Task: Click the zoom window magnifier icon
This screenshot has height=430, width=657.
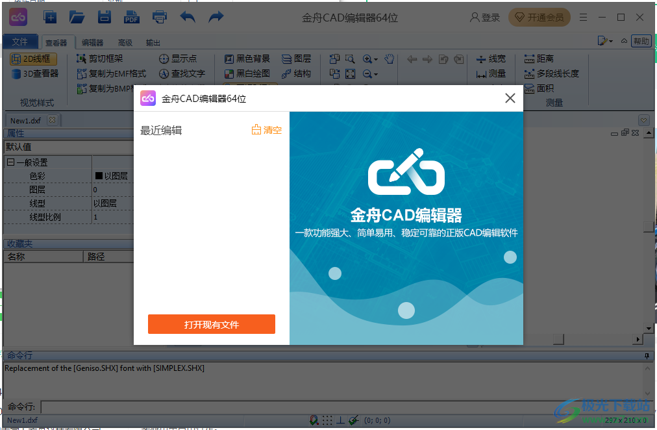Action: coord(350,59)
